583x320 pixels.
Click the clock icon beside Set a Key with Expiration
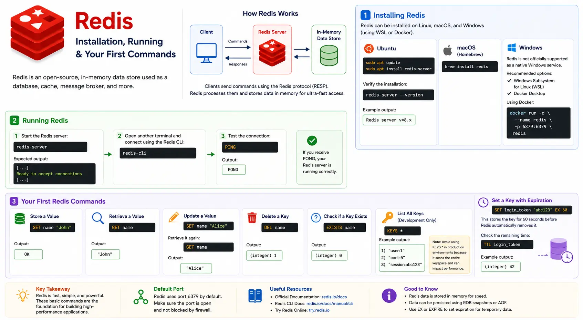coord(483,202)
